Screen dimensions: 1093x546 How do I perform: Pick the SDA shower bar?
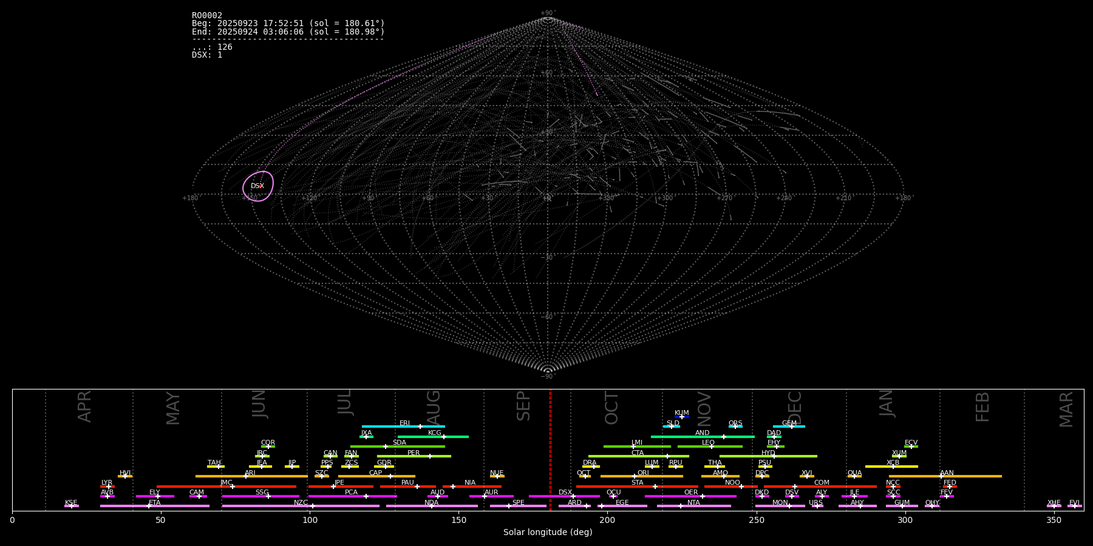tap(398, 447)
